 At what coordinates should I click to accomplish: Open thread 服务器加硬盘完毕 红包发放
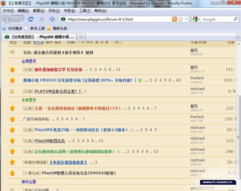[x=58, y=70]
